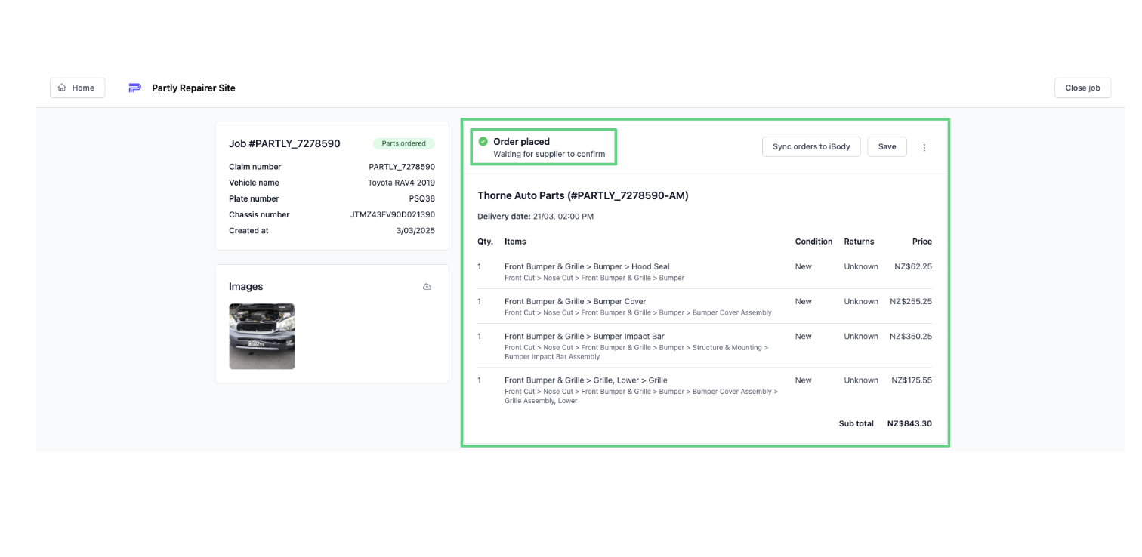This screenshot has height=557, width=1142.
Task: Go to Home
Action: (x=77, y=88)
